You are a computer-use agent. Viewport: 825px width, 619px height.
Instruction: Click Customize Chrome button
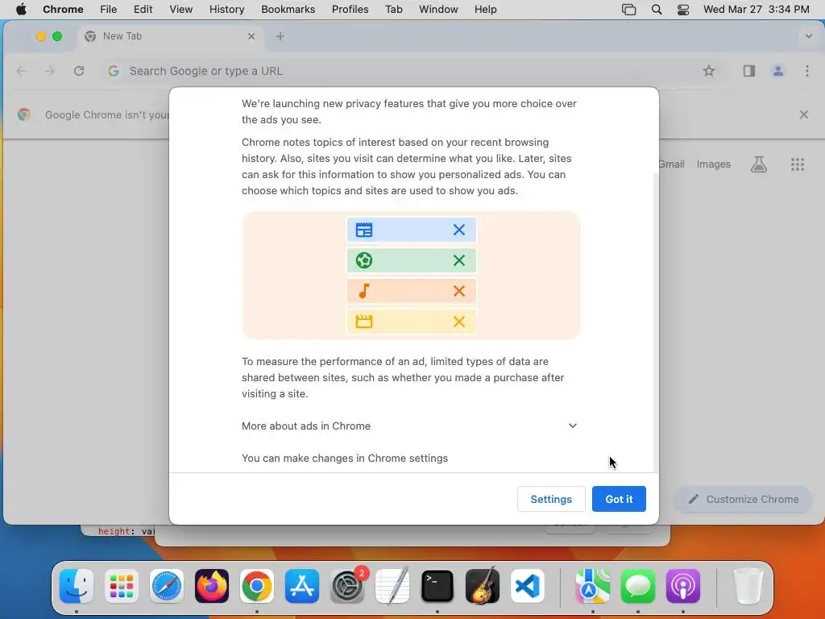(x=744, y=499)
